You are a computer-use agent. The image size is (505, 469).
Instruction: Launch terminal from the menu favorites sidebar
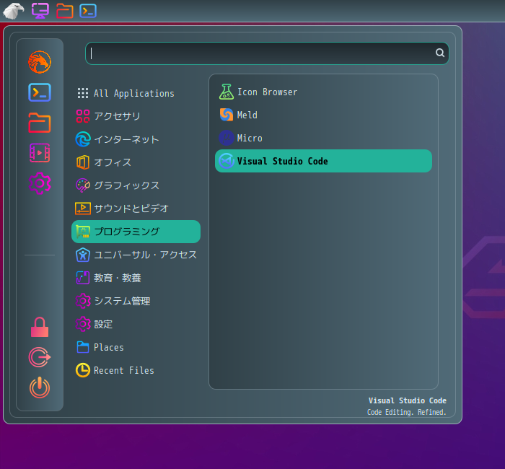[40, 92]
